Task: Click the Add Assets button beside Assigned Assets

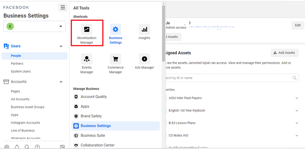Action: pyautogui.click(x=285, y=53)
